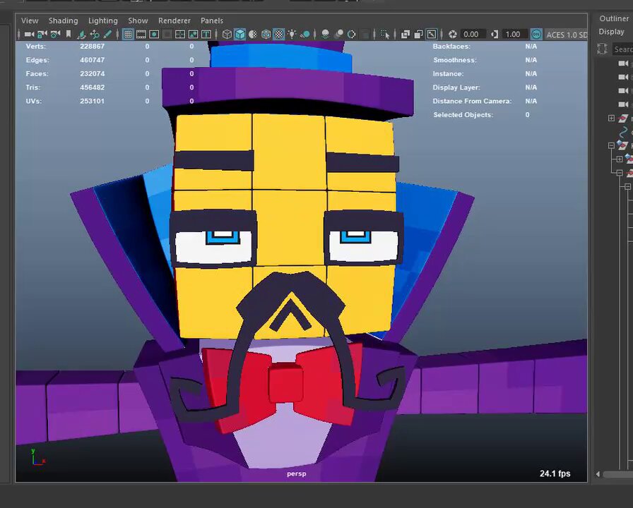633x508 pixels.
Task: Click the 24.1 fps frame rate readout
Action: click(x=555, y=473)
